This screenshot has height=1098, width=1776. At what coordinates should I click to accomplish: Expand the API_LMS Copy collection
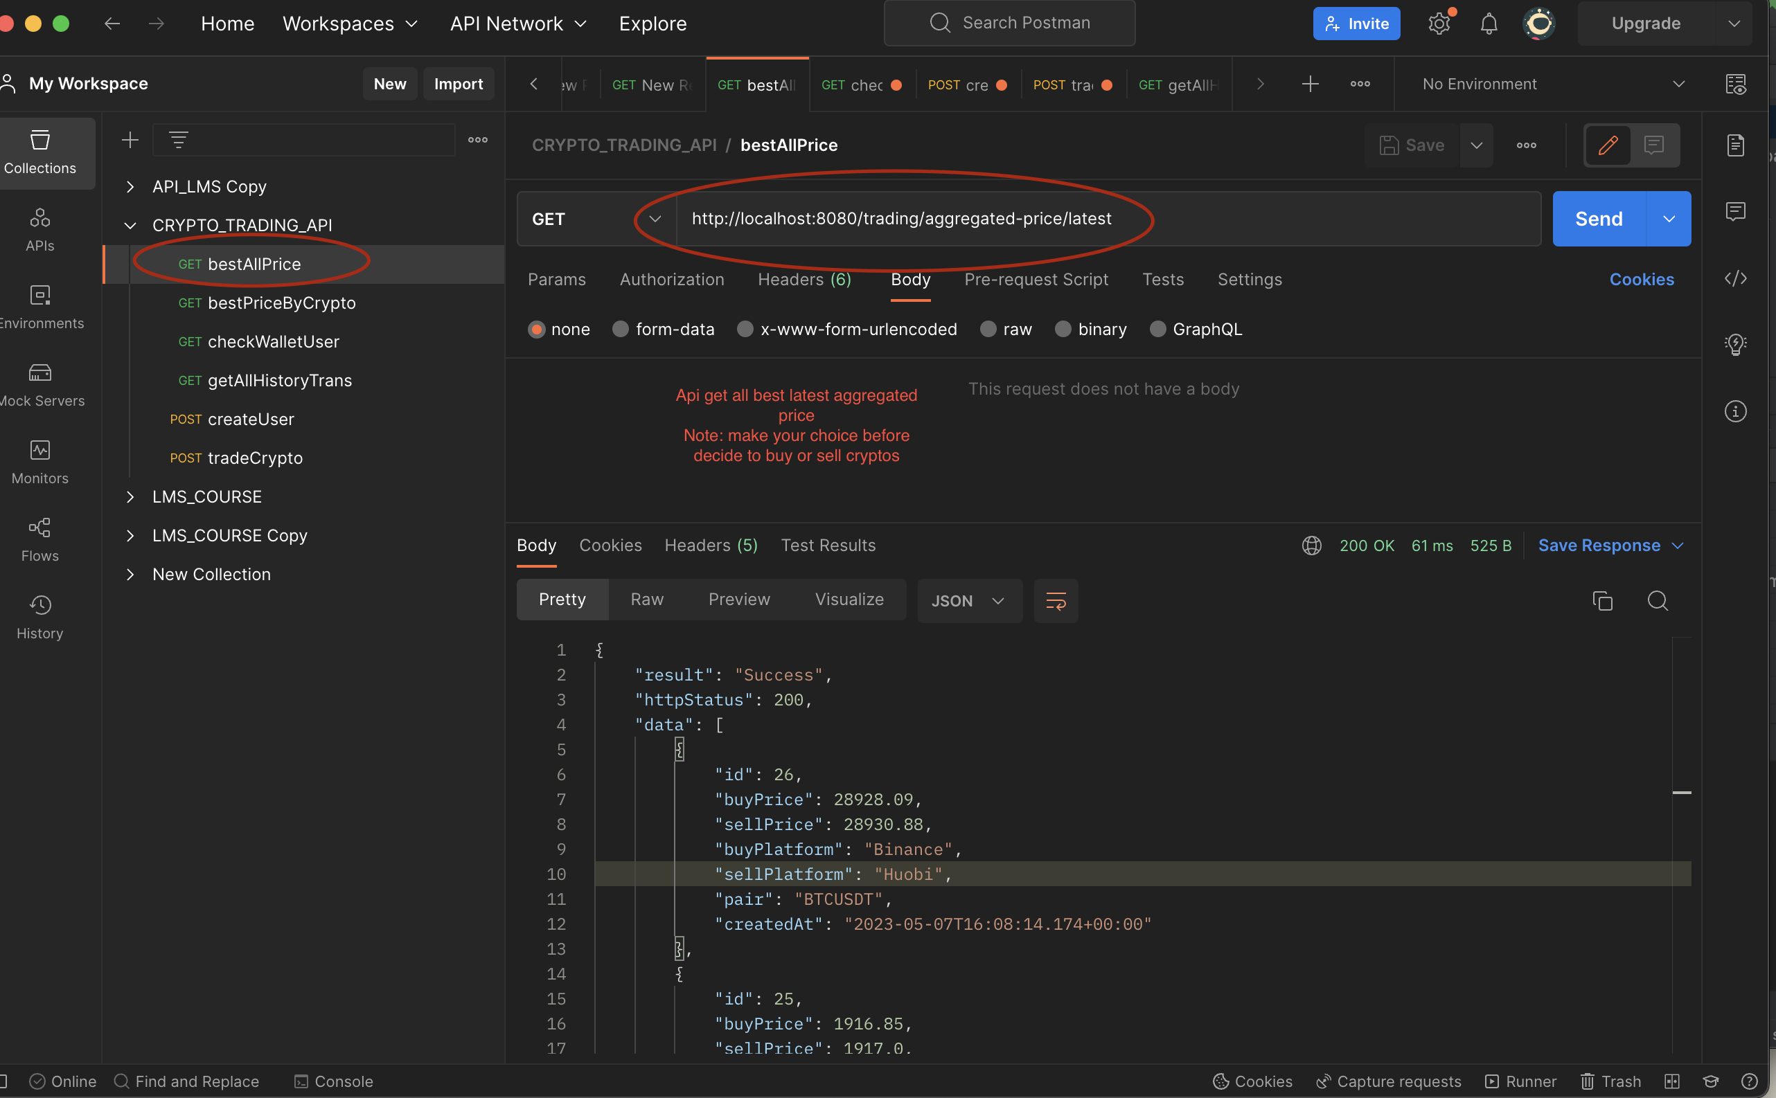[x=130, y=187]
